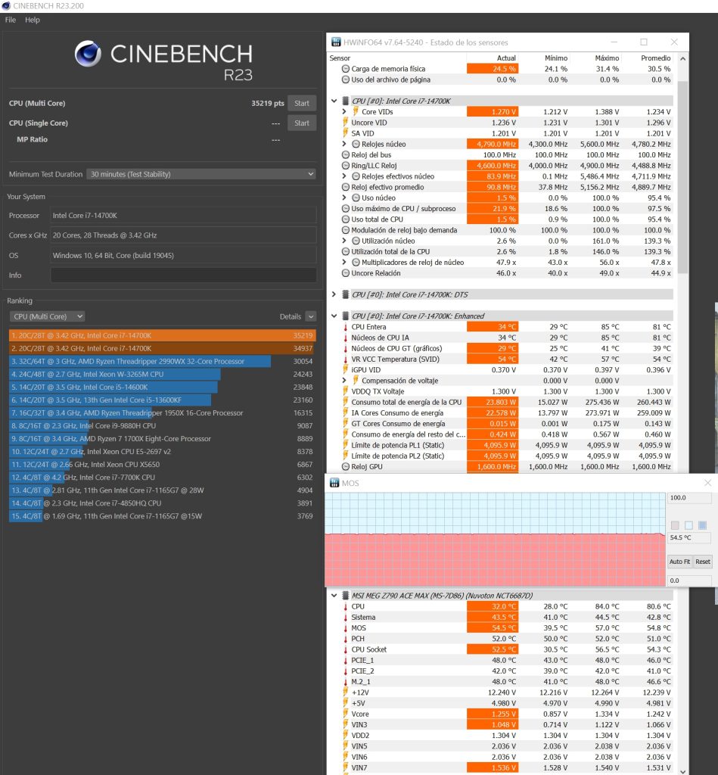
Task: Click the clock icon beside Reloj del bus
Action: coord(346,154)
